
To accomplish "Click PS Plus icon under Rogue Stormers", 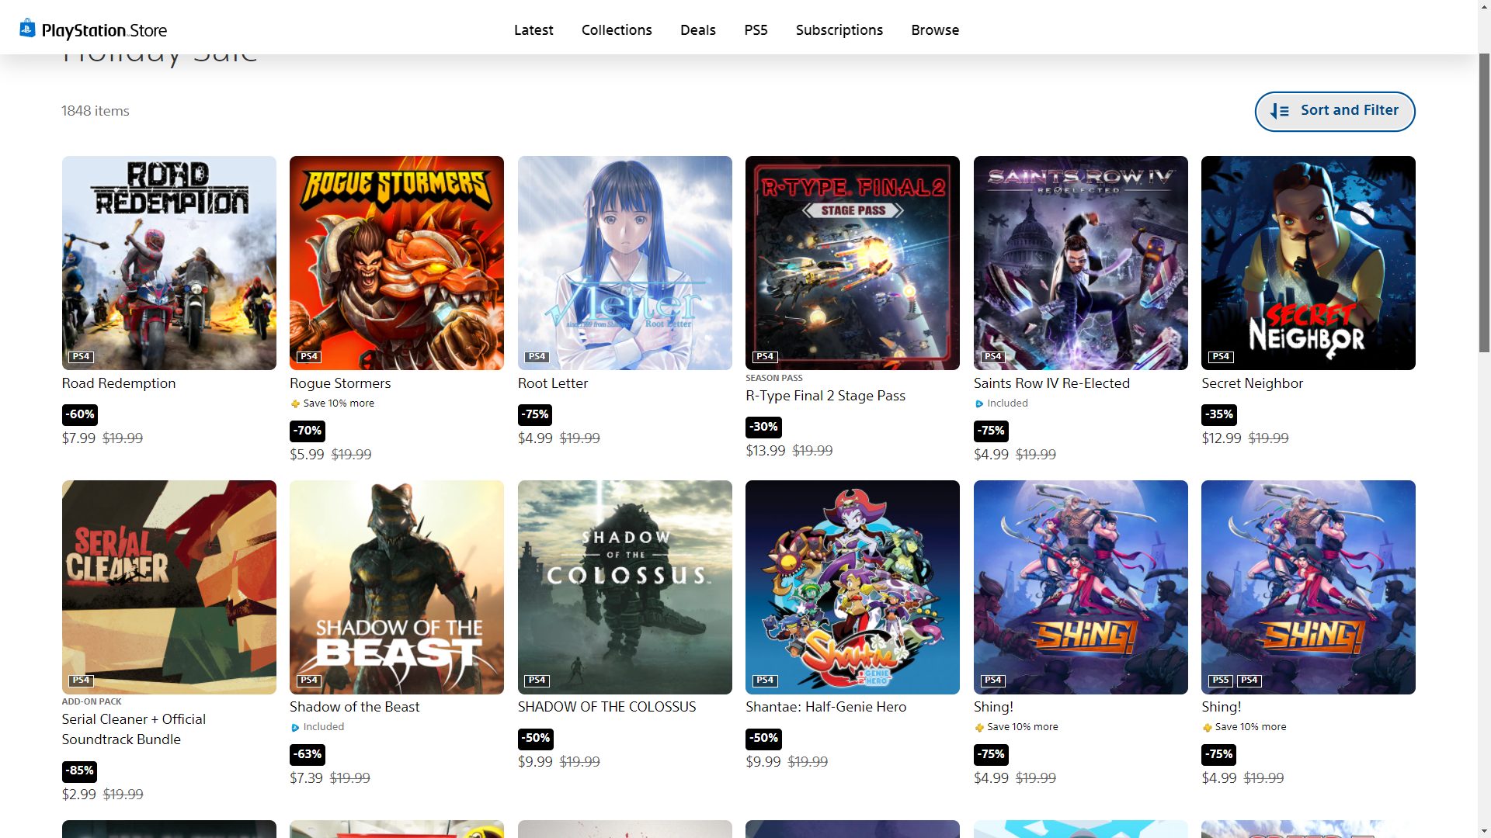I will click(295, 403).
